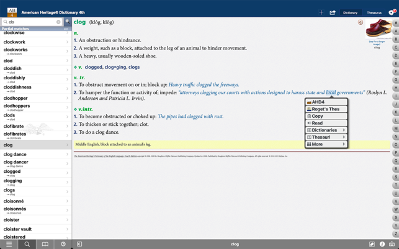Click the chevron on the 'clogged' row
This screenshot has width=399, height=249.
pyautogui.click(x=68, y=173)
